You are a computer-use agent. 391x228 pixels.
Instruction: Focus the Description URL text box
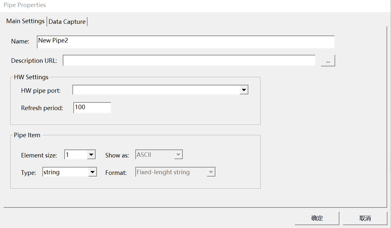pos(189,61)
